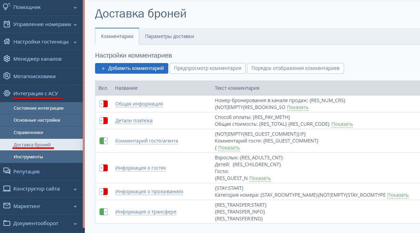The height and width of the screenshot is (233, 420).
Task: Open the Менеджер каналов section
Action: click(41, 59)
